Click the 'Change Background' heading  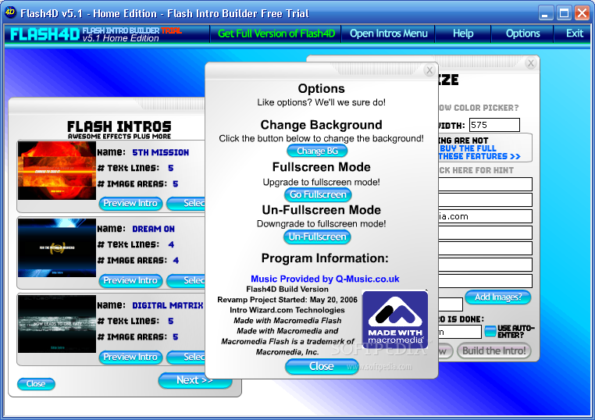click(322, 125)
